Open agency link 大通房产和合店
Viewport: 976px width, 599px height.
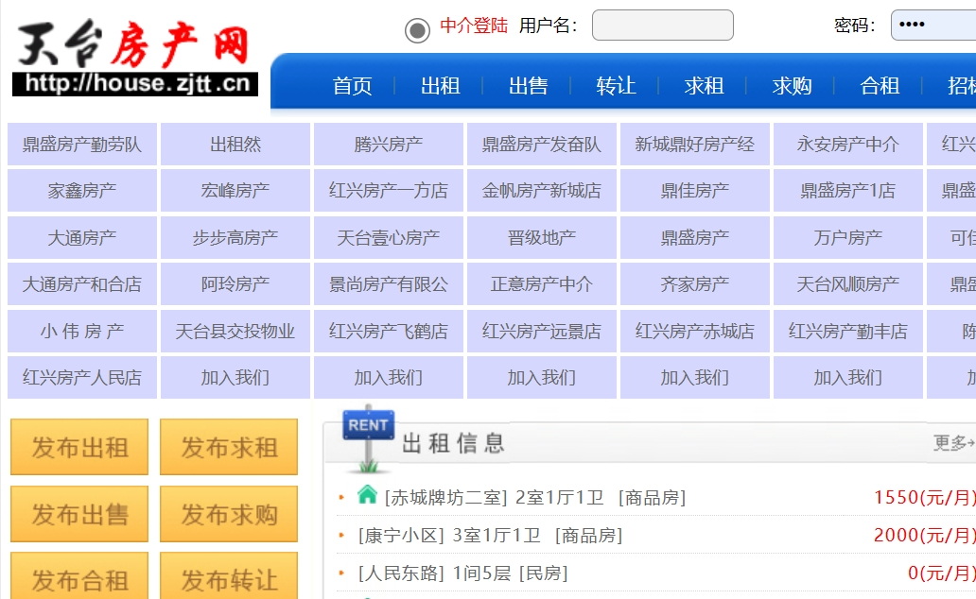tap(82, 284)
